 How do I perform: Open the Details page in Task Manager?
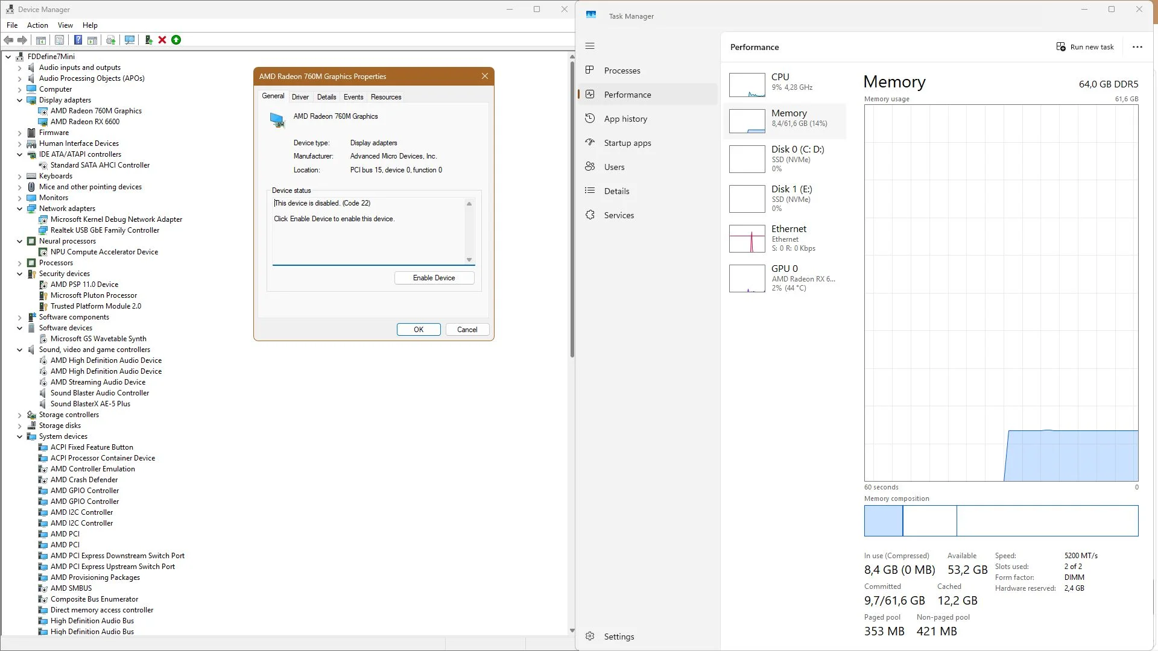(648, 191)
